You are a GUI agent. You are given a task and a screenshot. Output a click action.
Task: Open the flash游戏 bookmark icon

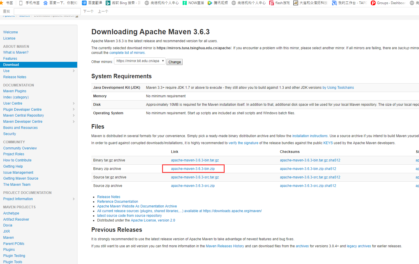coord(272,3)
